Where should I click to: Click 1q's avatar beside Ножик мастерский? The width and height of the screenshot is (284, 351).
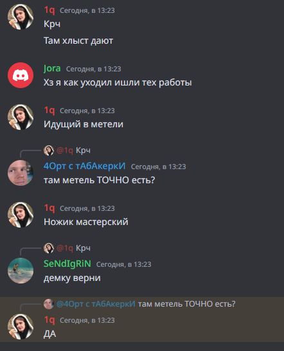coord(21,215)
